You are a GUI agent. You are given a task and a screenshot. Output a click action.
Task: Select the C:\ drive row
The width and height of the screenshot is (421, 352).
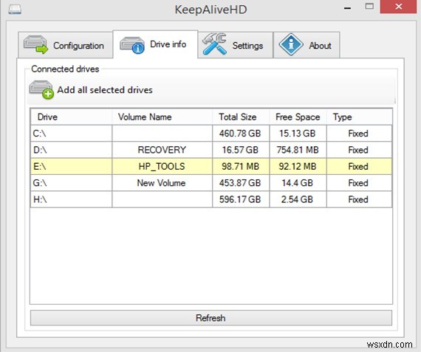coord(211,134)
